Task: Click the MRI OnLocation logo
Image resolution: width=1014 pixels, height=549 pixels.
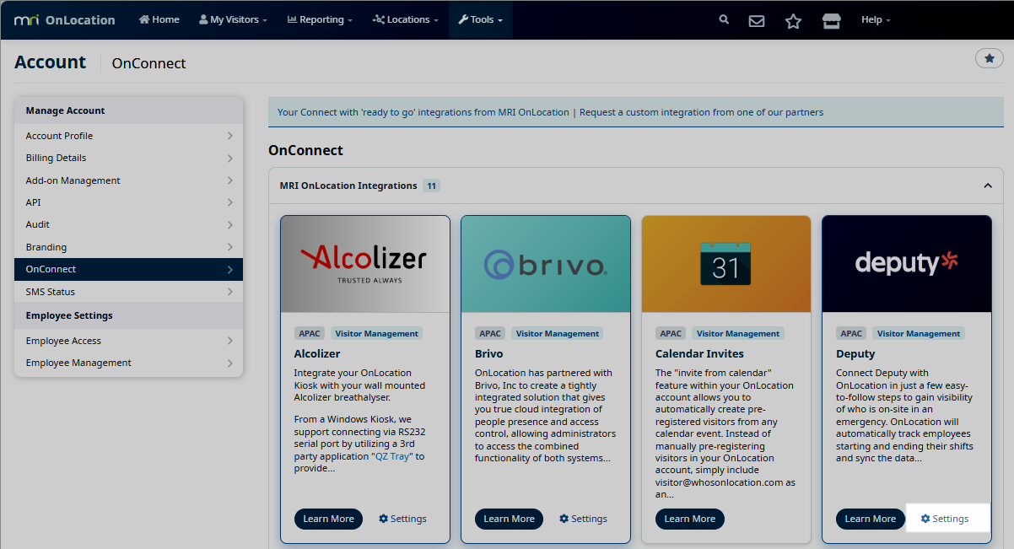Action: click(65, 20)
